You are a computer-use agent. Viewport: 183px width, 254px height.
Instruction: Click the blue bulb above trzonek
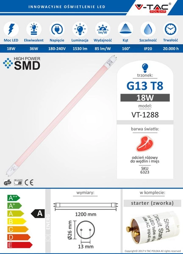(145, 68)
